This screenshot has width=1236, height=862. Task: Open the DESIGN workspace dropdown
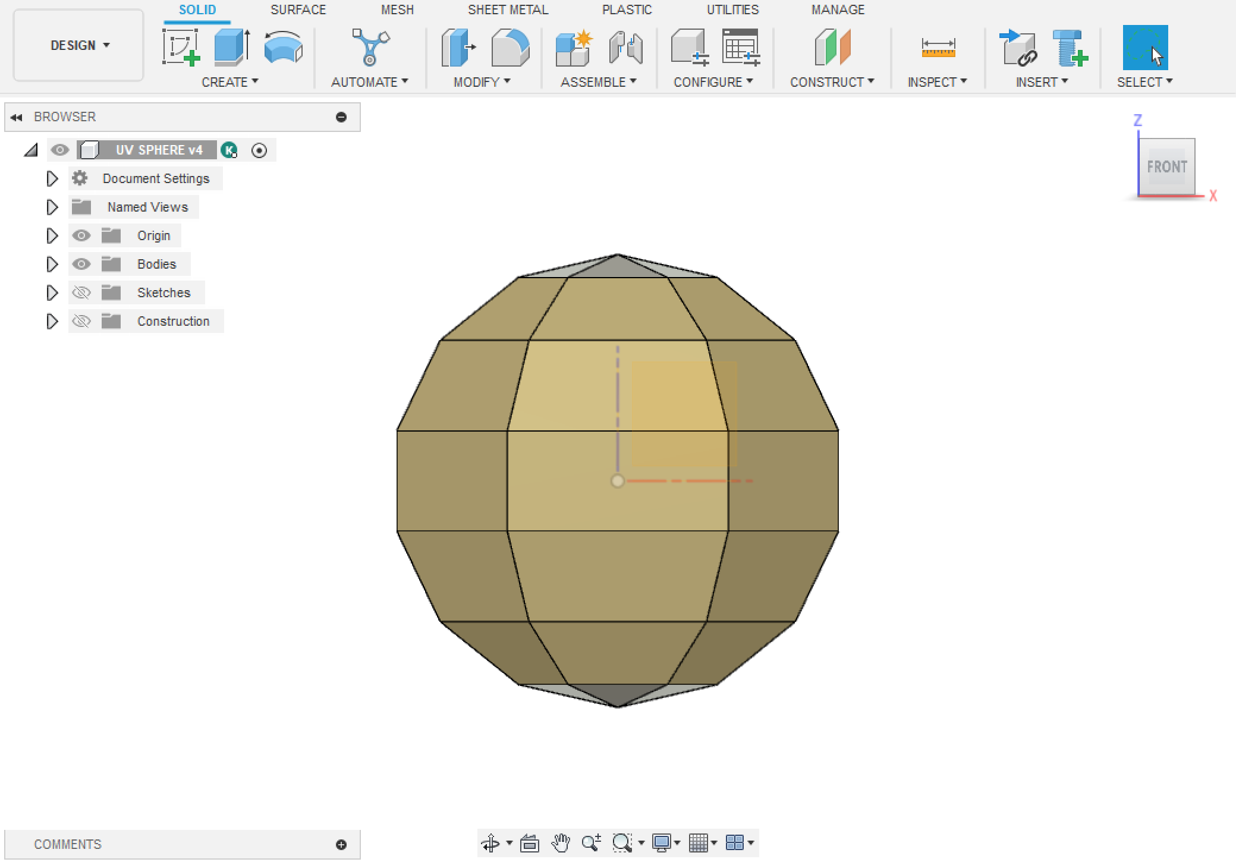tap(79, 45)
